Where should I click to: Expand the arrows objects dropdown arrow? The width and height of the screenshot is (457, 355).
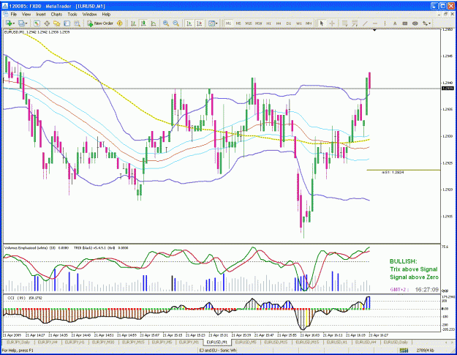[x=430, y=23]
